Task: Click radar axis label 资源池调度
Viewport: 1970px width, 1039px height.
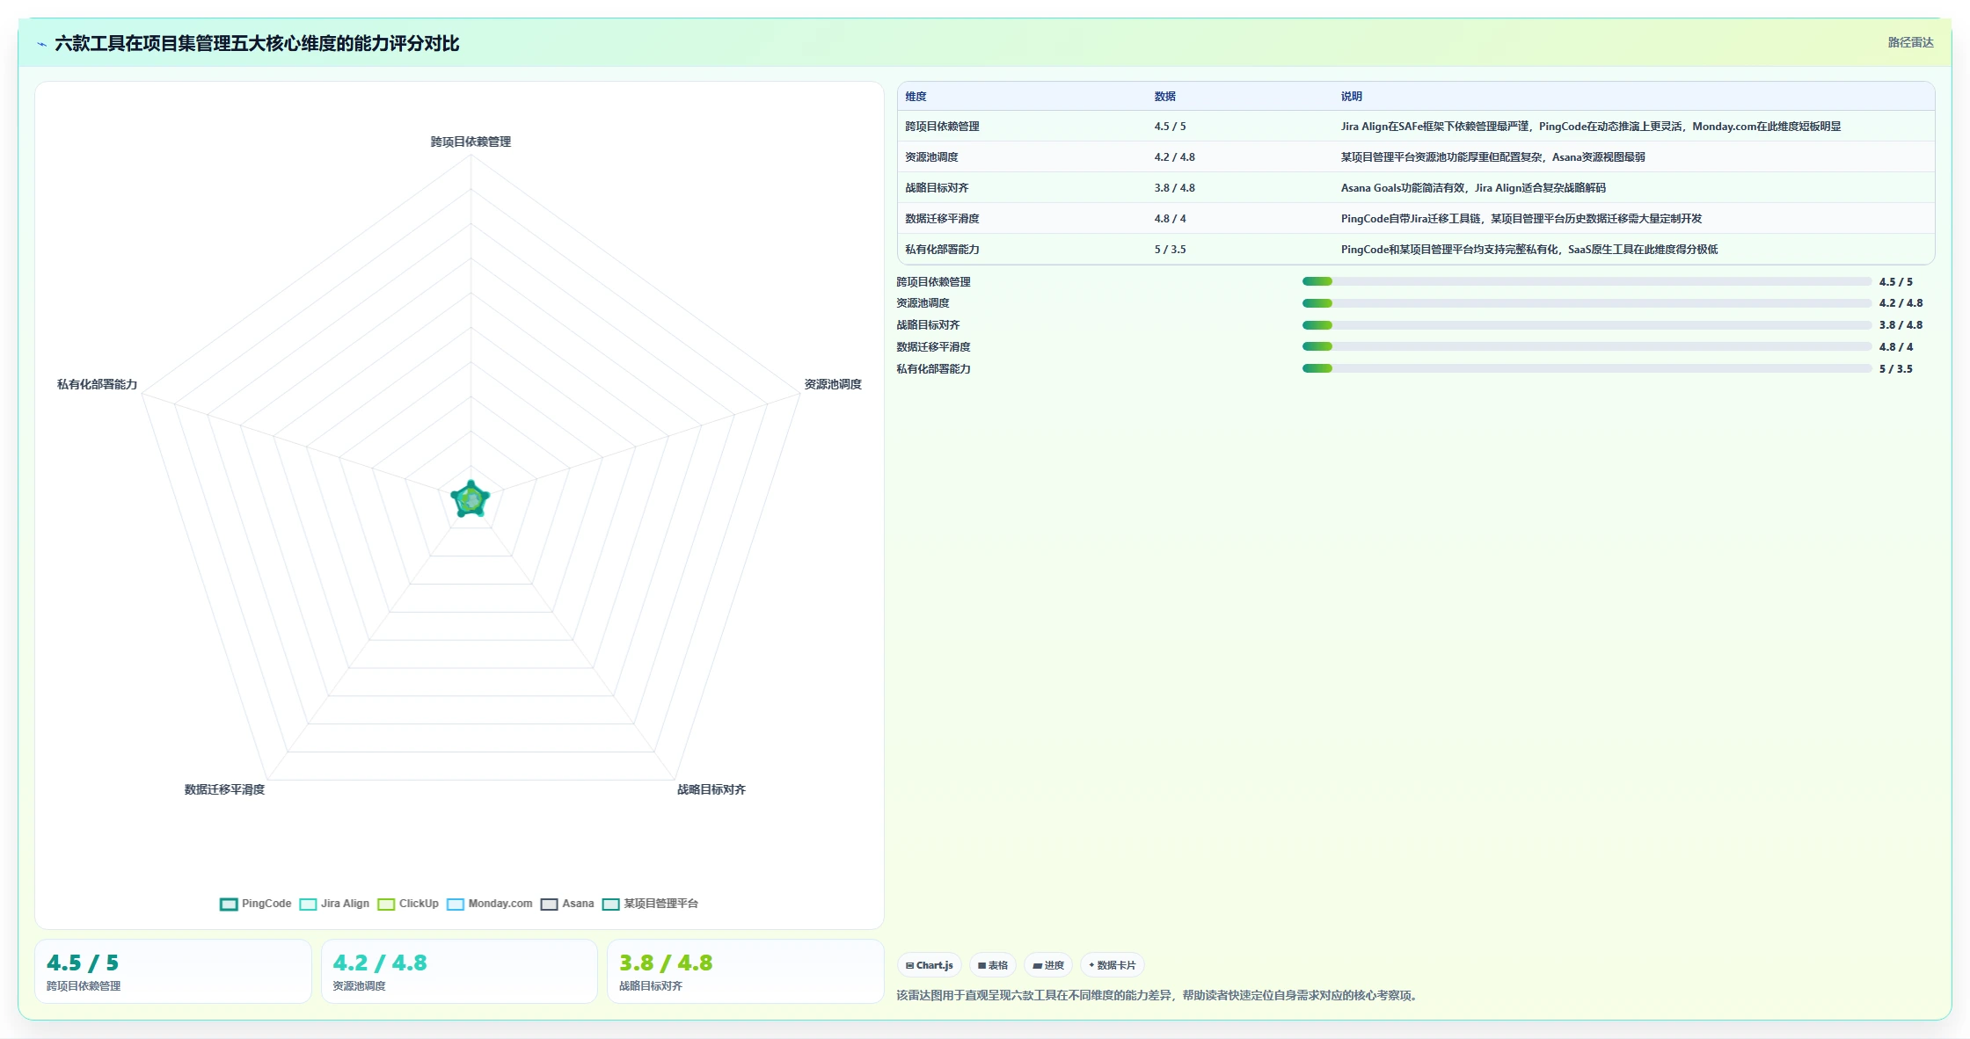Action: tap(833, 384)
